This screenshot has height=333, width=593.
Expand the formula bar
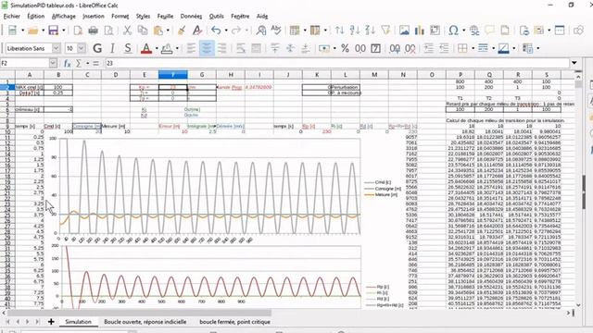click(x=574, y=63)
